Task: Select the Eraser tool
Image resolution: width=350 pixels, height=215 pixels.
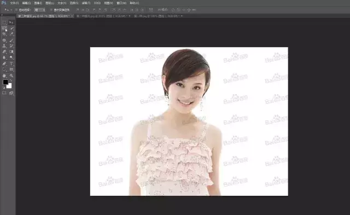Action: (4, 52)
